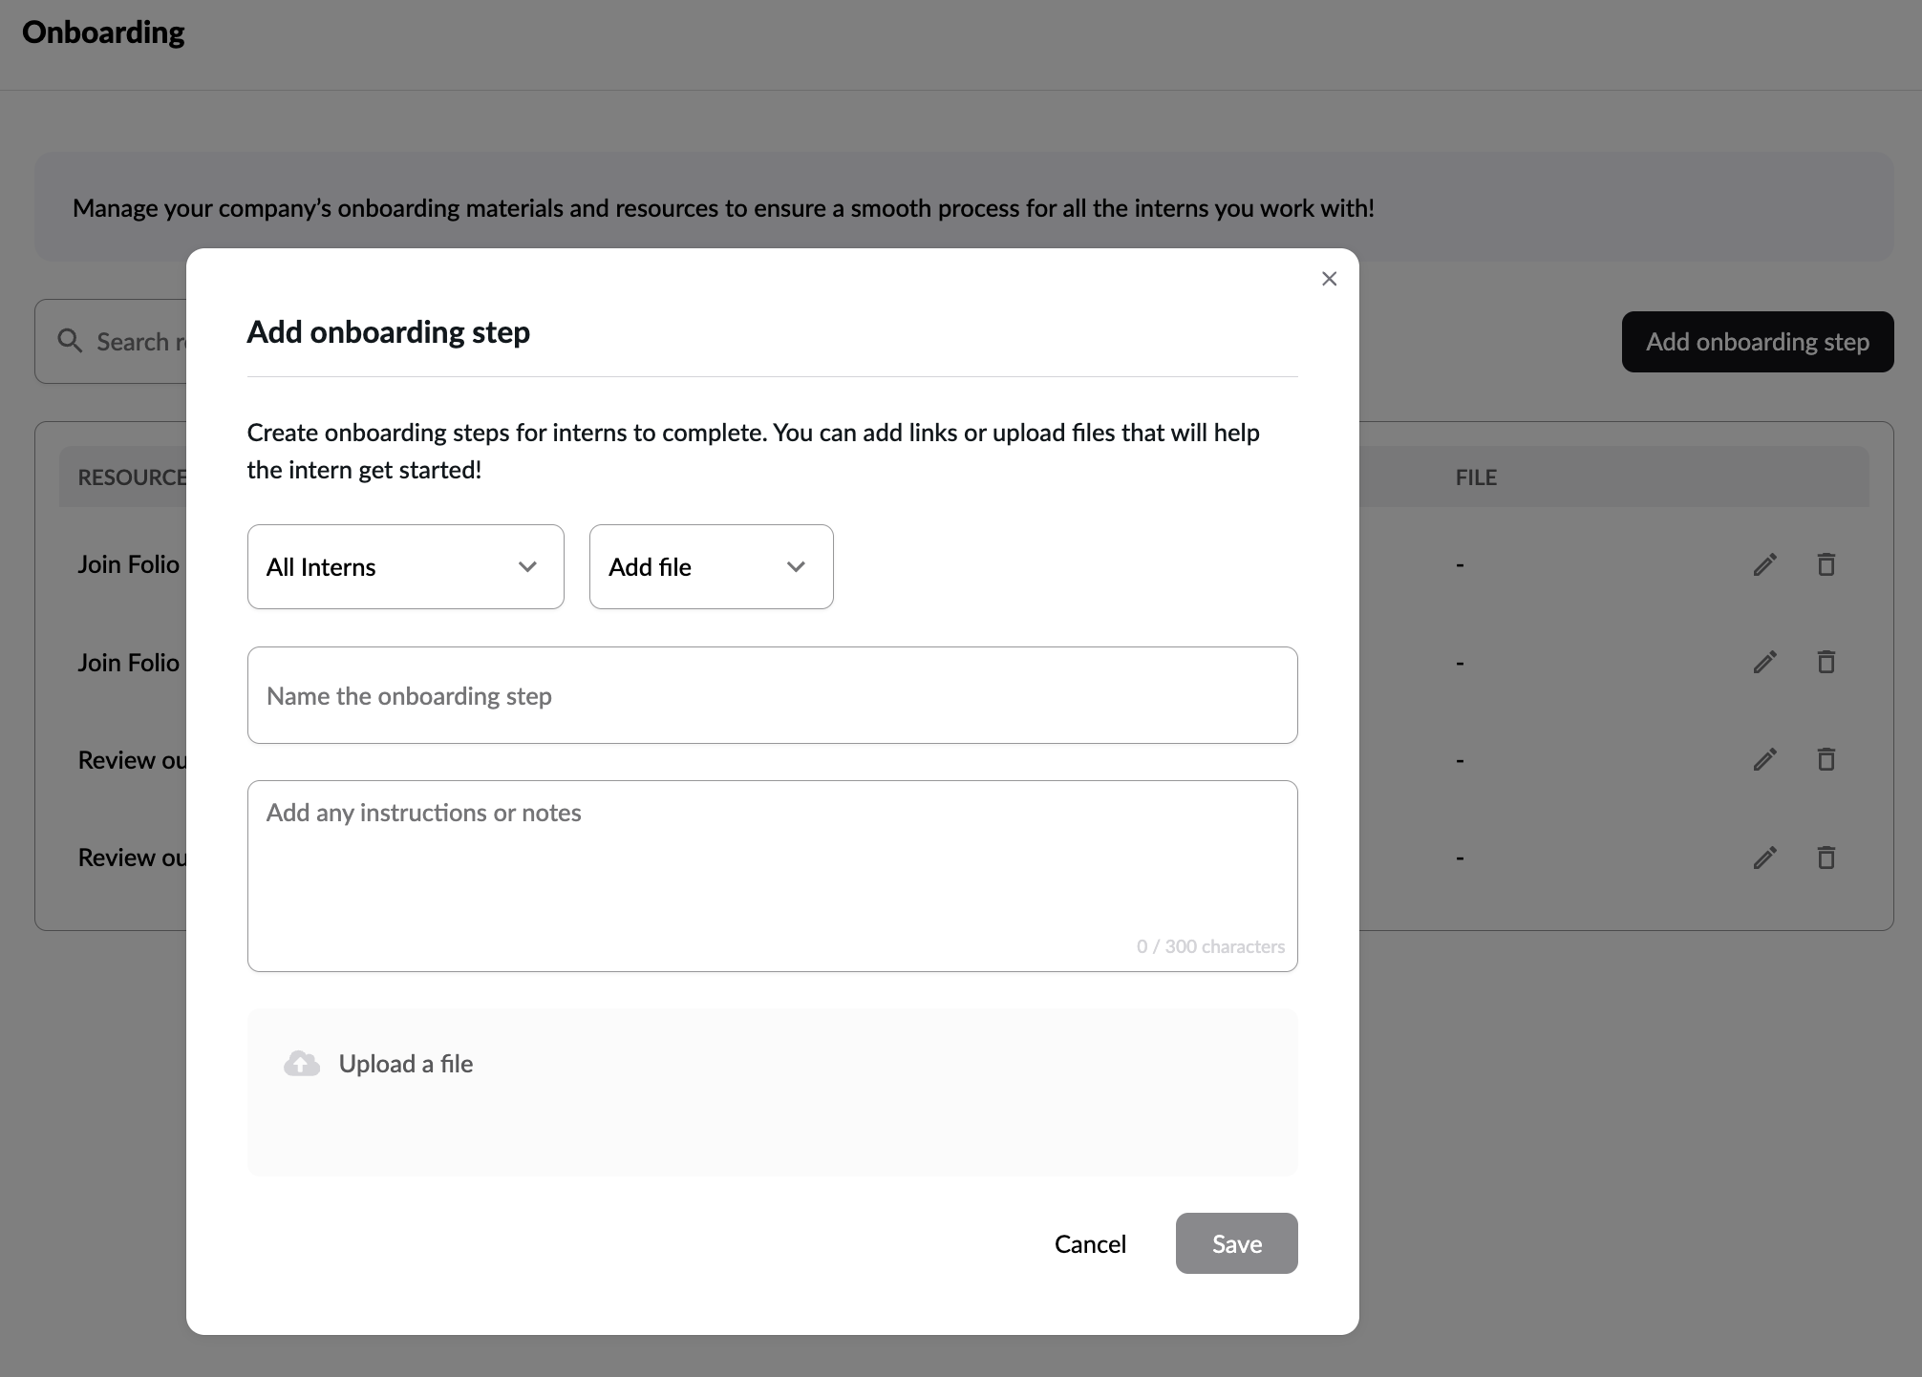The image size is (1922, 1377).
Task: Click the edit pencil in the first row
Action: pyautogui.click(x=1764, y=564)
